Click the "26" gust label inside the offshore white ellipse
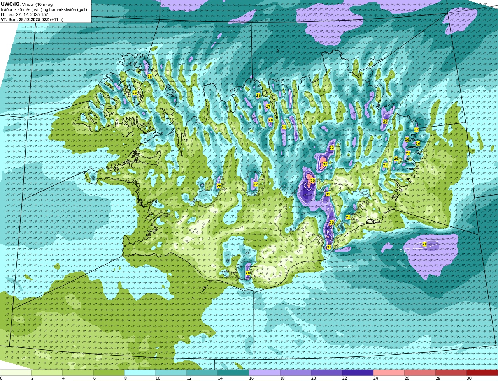 point(424,244)
